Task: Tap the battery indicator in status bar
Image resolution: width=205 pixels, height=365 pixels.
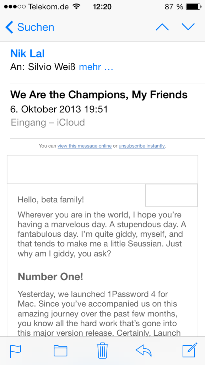Action: pyautogui.click(x=194, y=7)
